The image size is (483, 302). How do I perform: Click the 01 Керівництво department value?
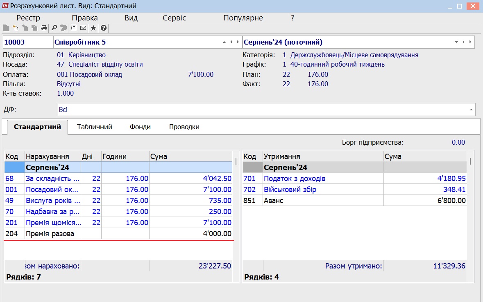pos(82,55)
